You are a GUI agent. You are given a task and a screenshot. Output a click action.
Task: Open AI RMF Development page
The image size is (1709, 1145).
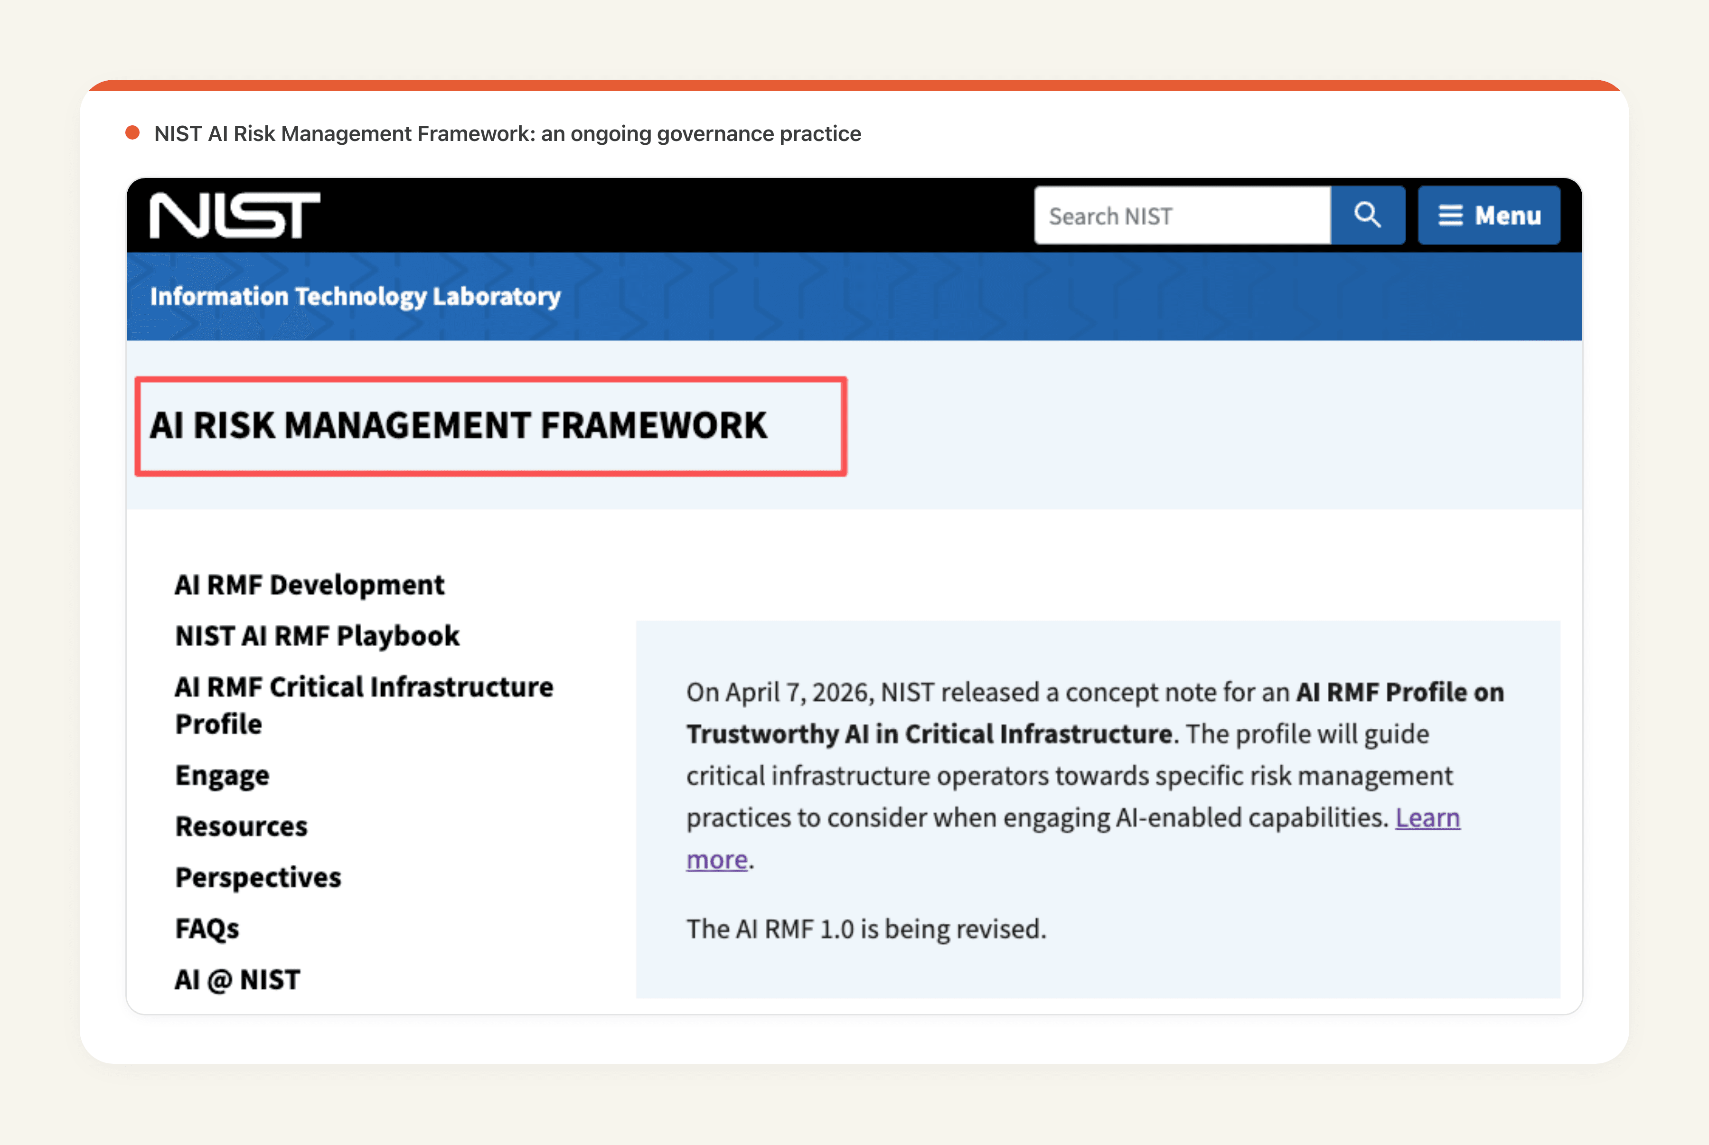[310, 585]
